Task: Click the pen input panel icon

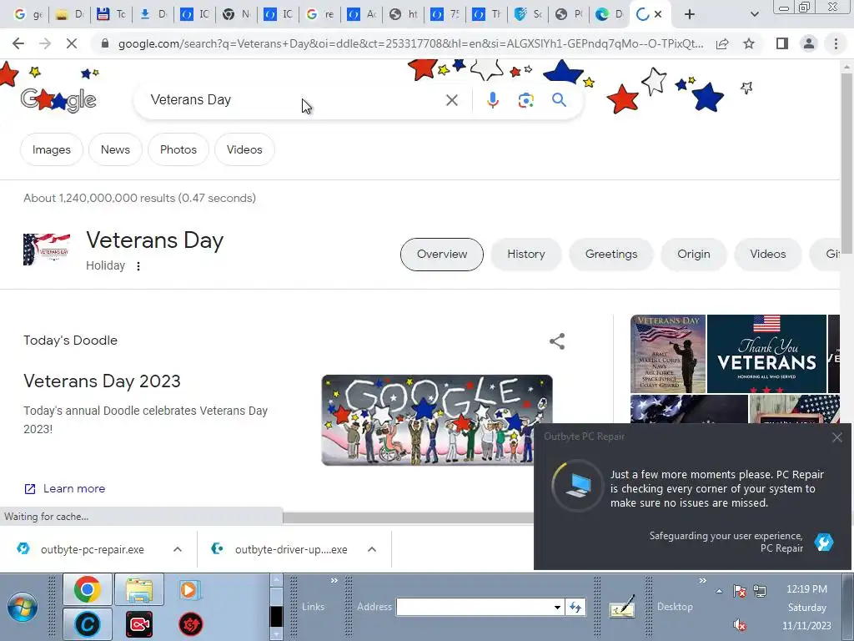Action: point(622,606)
